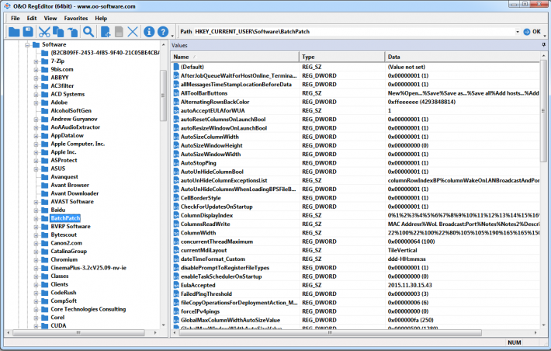551x351 pixels.
Task: Select the Avant Browser tree item
Action: click(70, 185)
